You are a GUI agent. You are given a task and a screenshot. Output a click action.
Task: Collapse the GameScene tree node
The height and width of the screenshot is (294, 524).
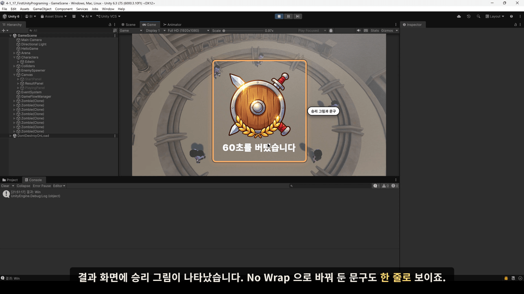10,35
